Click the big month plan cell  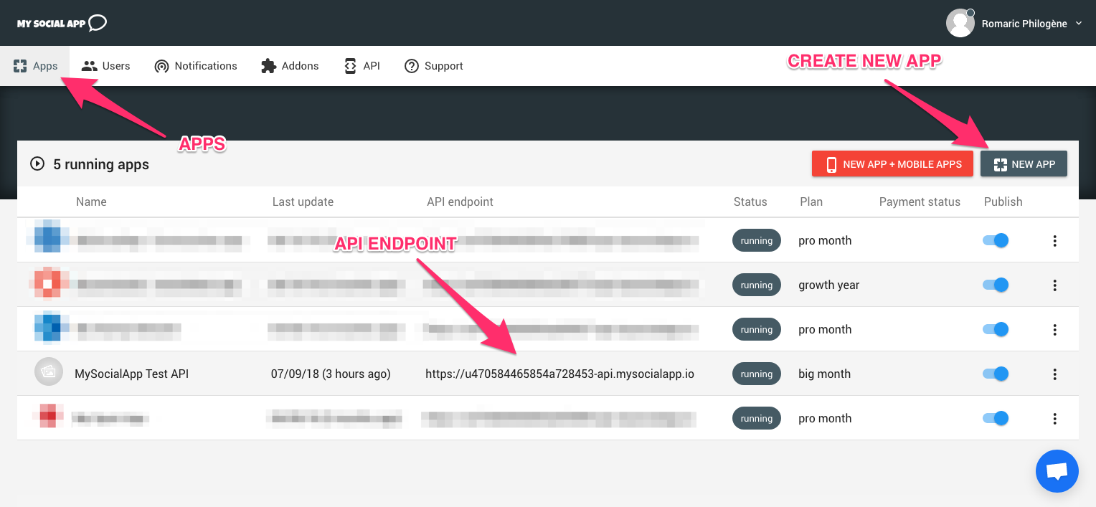tap(824, 374)
